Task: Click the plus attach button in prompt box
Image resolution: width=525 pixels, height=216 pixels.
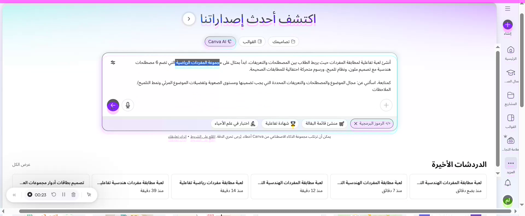Action: (x=386, y=105)
